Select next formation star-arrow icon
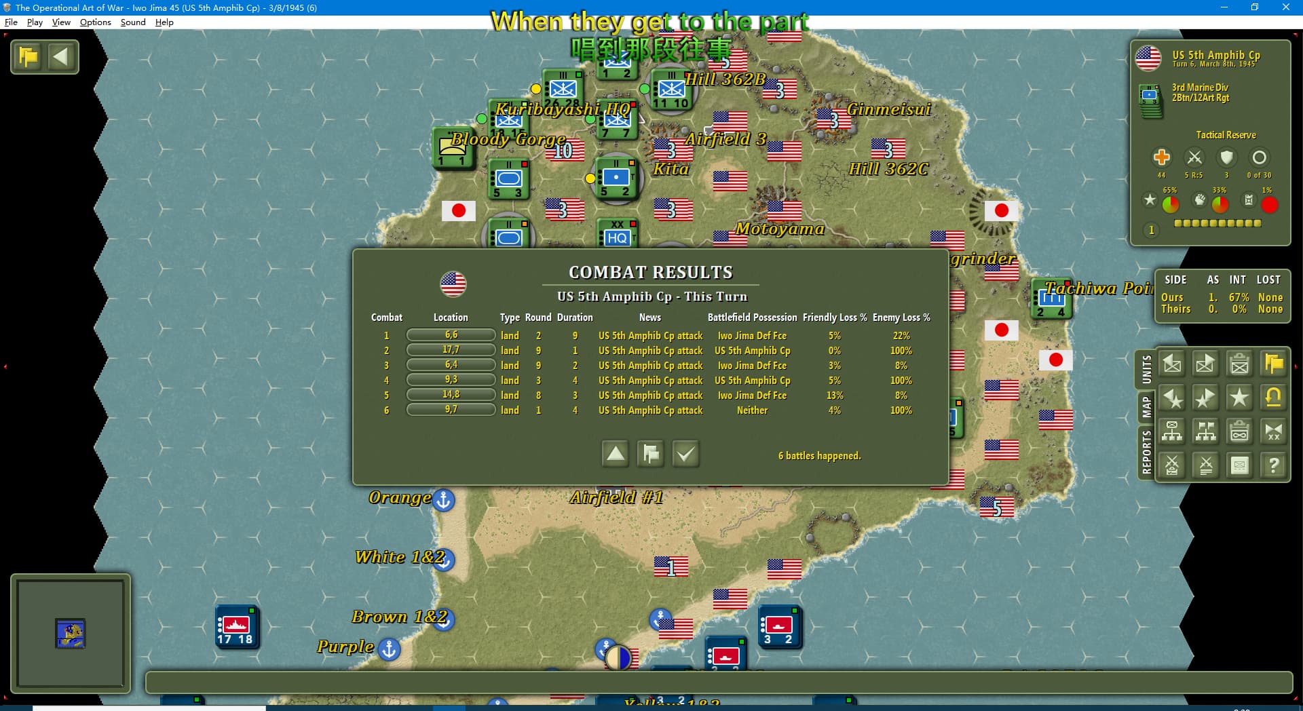The image size is (1303, 711). click(1205, 398)
